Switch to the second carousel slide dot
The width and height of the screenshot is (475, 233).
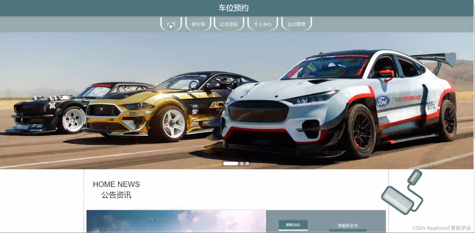(x=242, y=163)
